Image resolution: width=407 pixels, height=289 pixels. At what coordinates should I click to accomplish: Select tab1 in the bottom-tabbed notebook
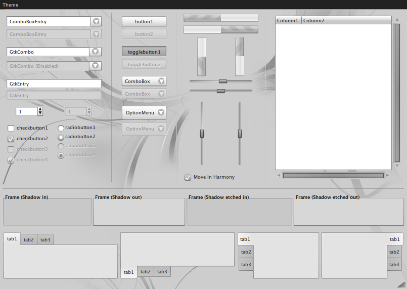129,272
